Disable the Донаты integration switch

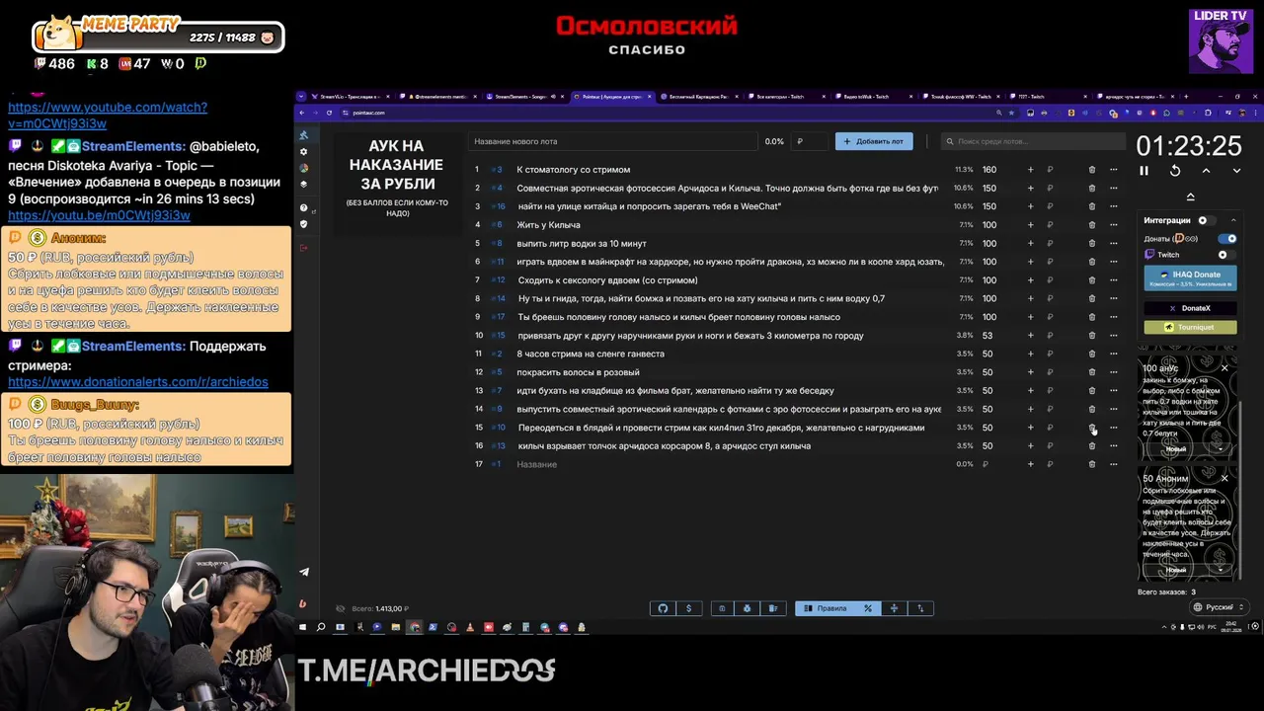(1227, 238)
